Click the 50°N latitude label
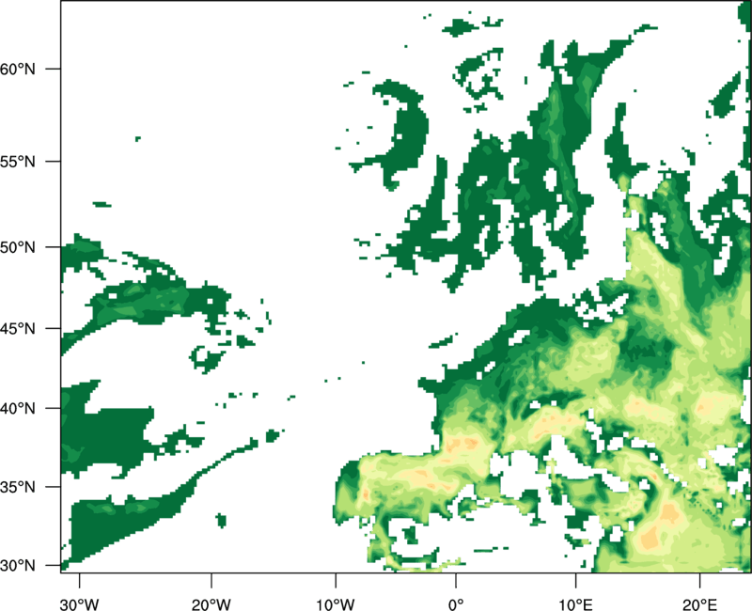Viewport: 752px width, 611px height. click(x=18, y=247)
